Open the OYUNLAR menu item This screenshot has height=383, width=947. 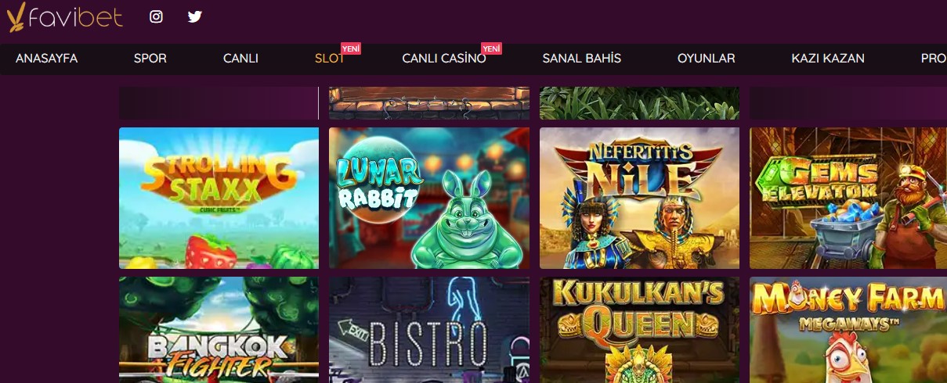coord(706,59)
